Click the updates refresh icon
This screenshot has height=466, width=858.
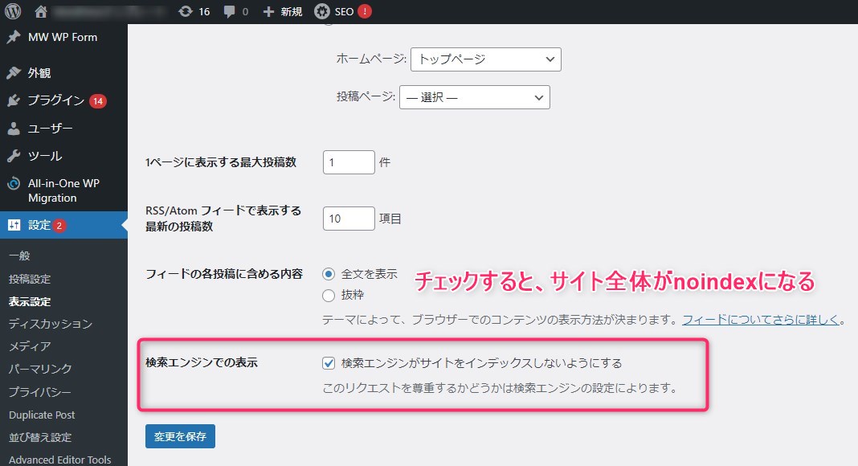[186, 11]
